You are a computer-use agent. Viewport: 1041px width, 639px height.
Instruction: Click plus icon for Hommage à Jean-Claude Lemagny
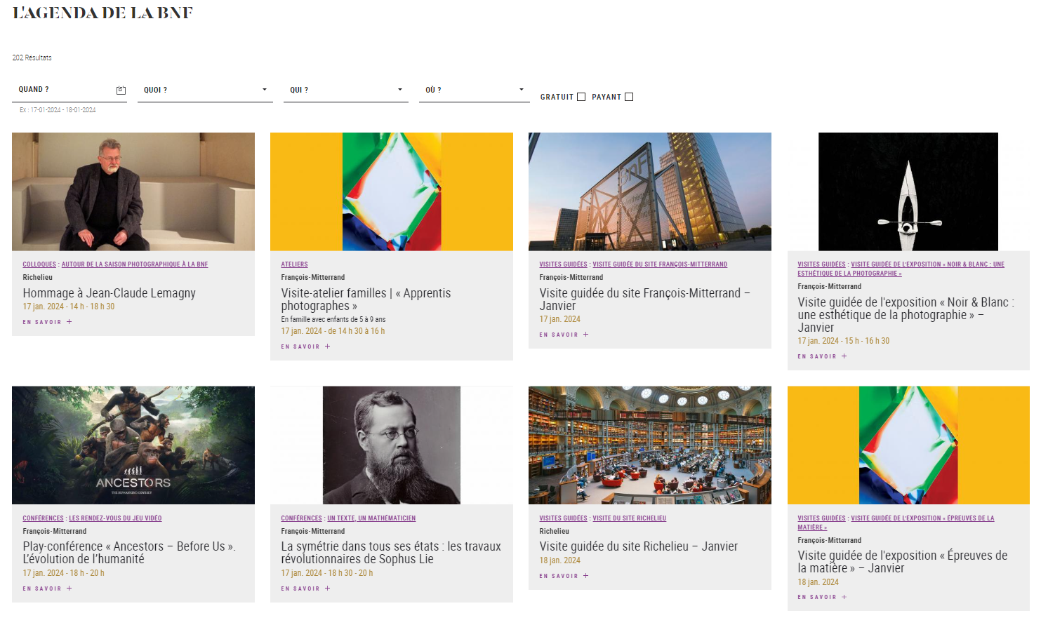(x=69, y=322)
